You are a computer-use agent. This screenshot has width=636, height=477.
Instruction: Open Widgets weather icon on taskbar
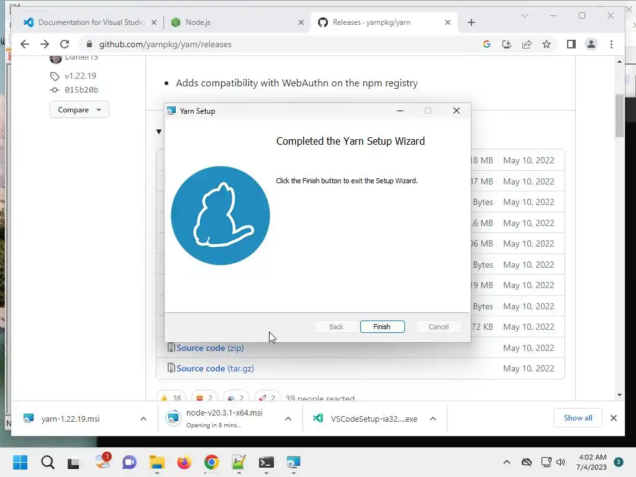coord(102,461)
